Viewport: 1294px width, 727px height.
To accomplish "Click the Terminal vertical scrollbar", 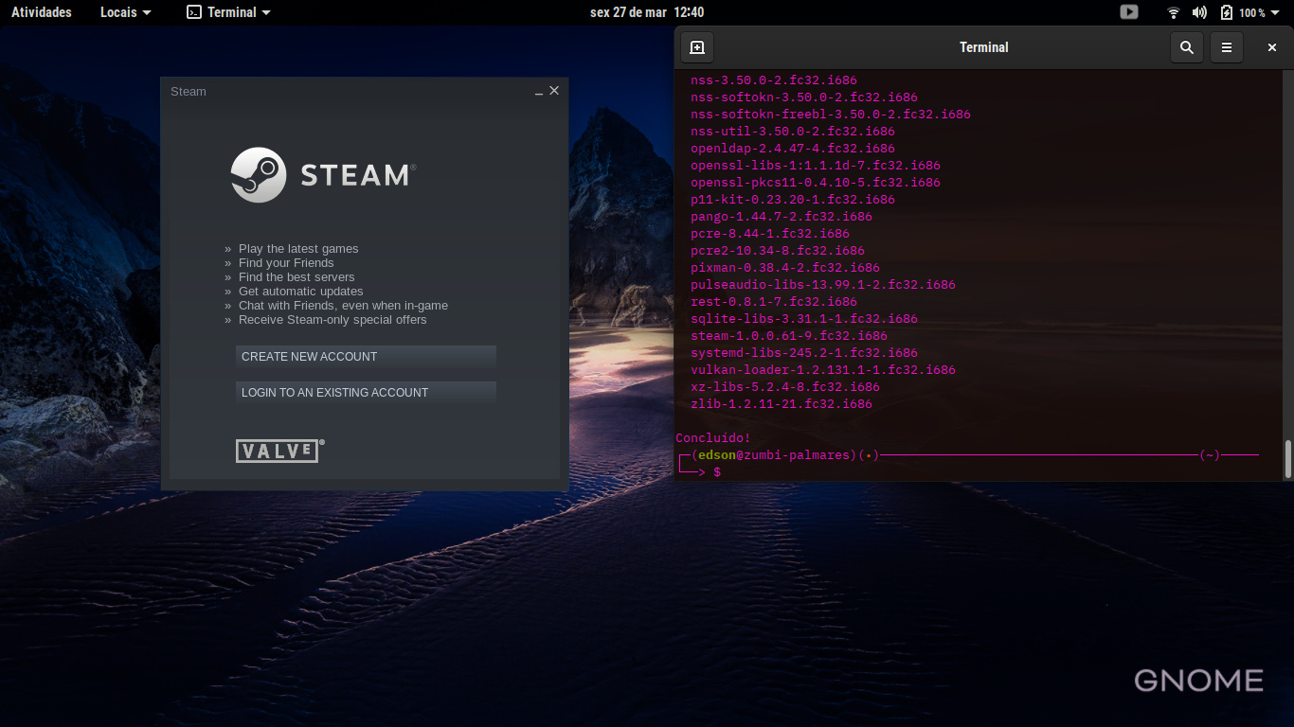I will [x=1287, y=459].
